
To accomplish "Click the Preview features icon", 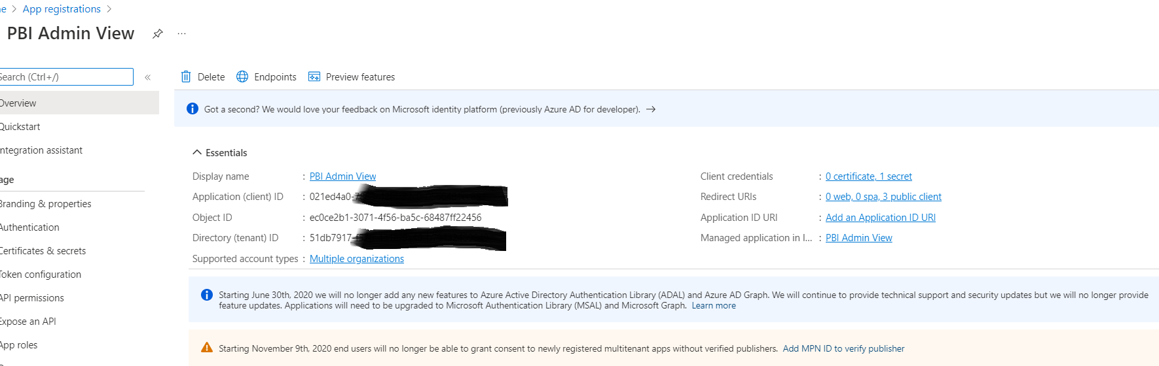I will click(x=314, y=76).
